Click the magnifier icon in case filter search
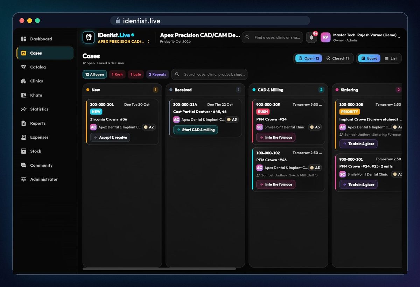 point(177,74)
